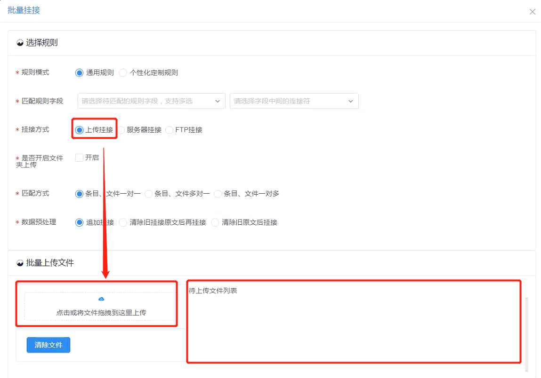Choose 清除旧挂接原文后再挂接 option
541x378 pixels.
(x=123, y=222)
